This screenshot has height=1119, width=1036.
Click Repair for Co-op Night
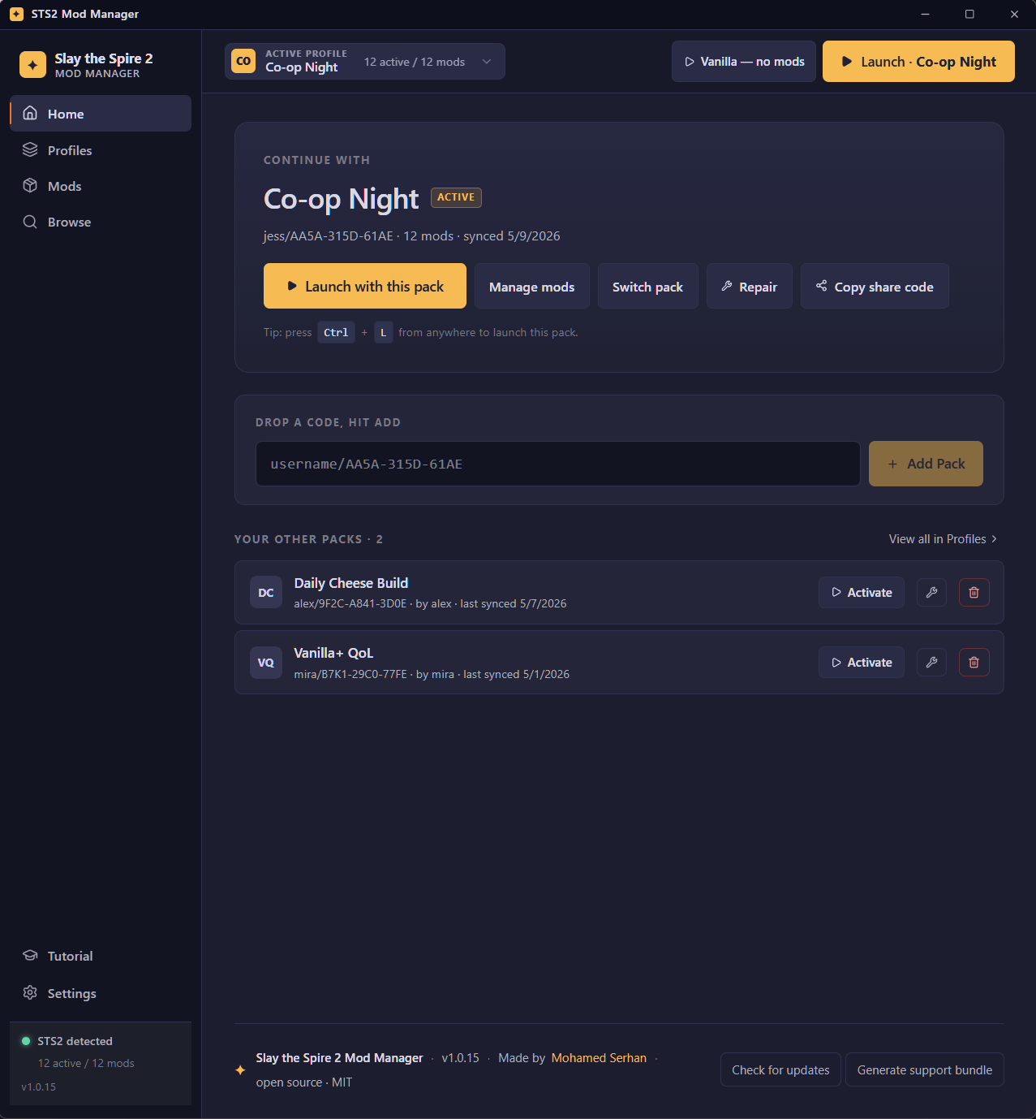750,286
